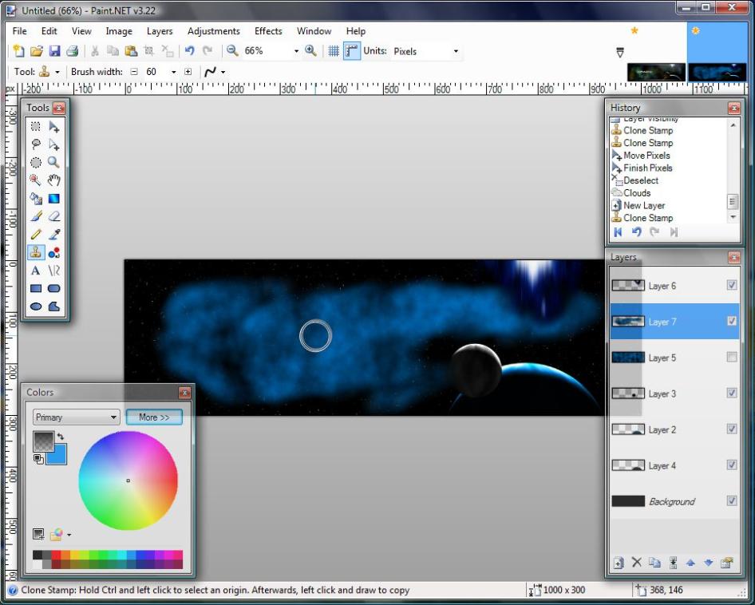Select the Zoom tool in Tools panel
The image size is (755, 605).
[54, 162]
